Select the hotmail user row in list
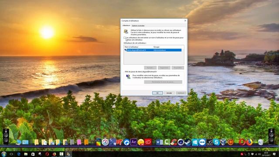 (x=153, y=50)
